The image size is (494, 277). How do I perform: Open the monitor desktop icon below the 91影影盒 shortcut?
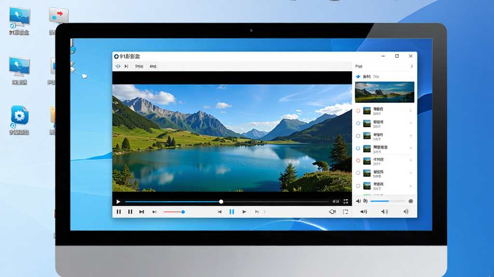tap(19, 66)
